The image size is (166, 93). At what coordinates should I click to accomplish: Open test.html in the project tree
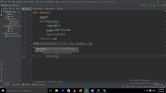[x=13, y=24]
